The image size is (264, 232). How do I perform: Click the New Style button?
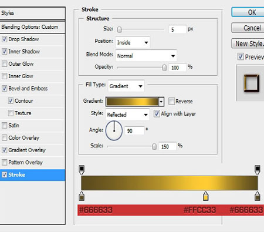pyautogui.click(x=248, y=43)
